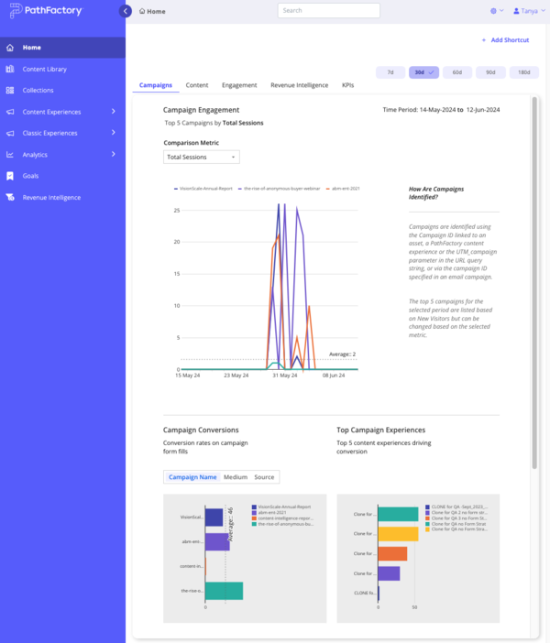Open the dropdown arrow next to Tanya
550x643 pixels.
[543, 11]
